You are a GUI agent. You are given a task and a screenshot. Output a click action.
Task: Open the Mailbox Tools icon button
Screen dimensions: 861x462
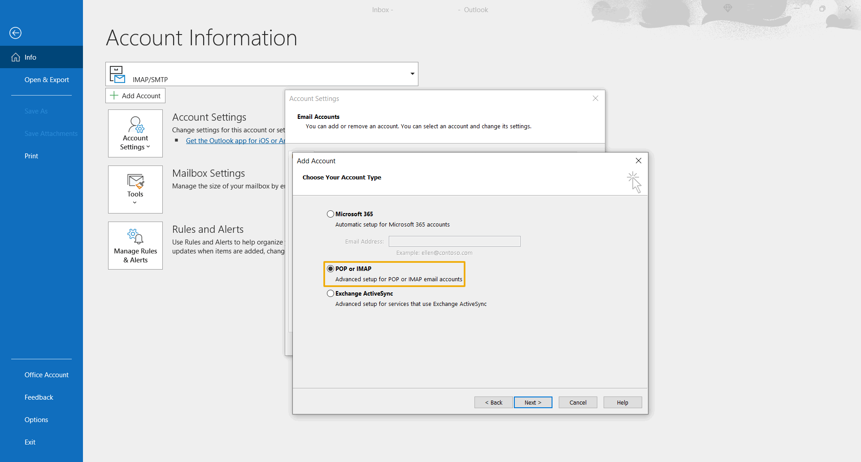tap(135, 182)
